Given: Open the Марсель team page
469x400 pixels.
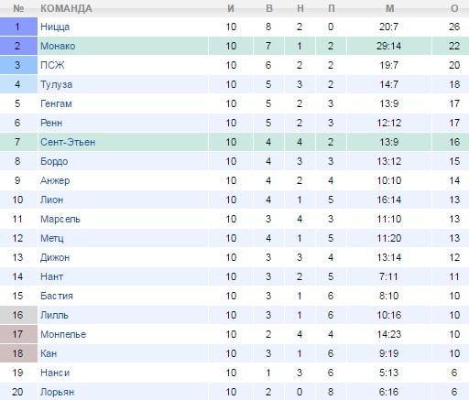Looking at the screenshot, I should [x=60, y=219].
